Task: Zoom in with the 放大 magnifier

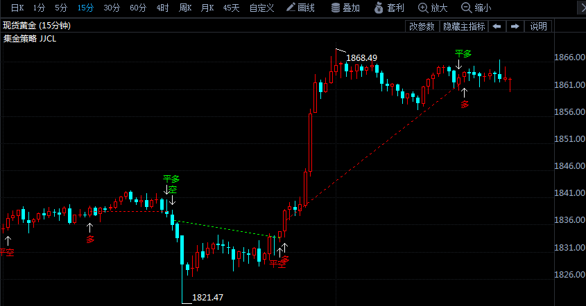Action: 433,8
